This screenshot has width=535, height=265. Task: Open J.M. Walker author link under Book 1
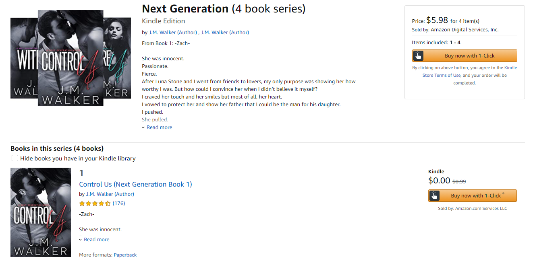click(x=110, y=194)
